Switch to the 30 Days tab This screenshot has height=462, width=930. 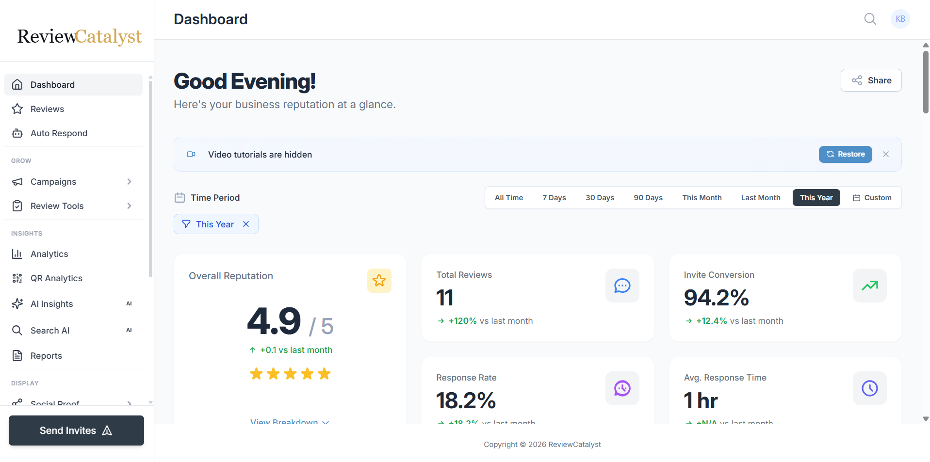(x=600, y=197)
